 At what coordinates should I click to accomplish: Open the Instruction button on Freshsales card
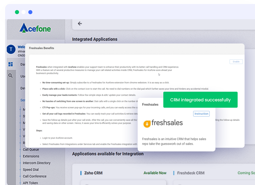pos(201,114)
